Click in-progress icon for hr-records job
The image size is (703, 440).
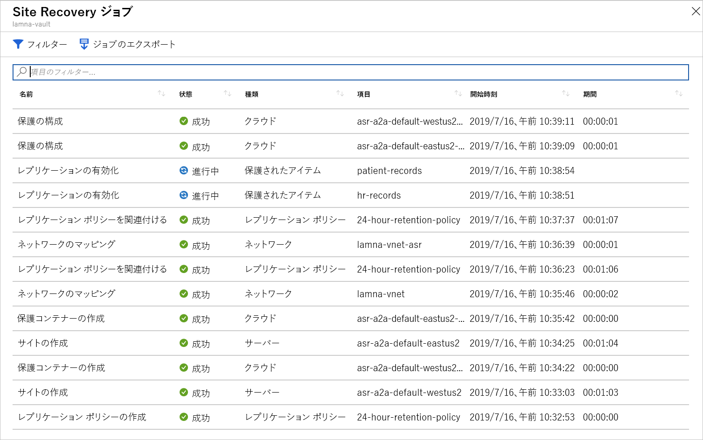tap(184, 195)
